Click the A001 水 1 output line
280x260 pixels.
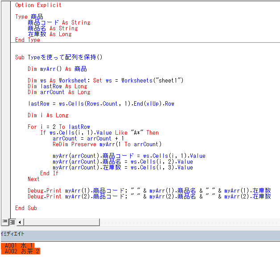(x=19, y=246)
